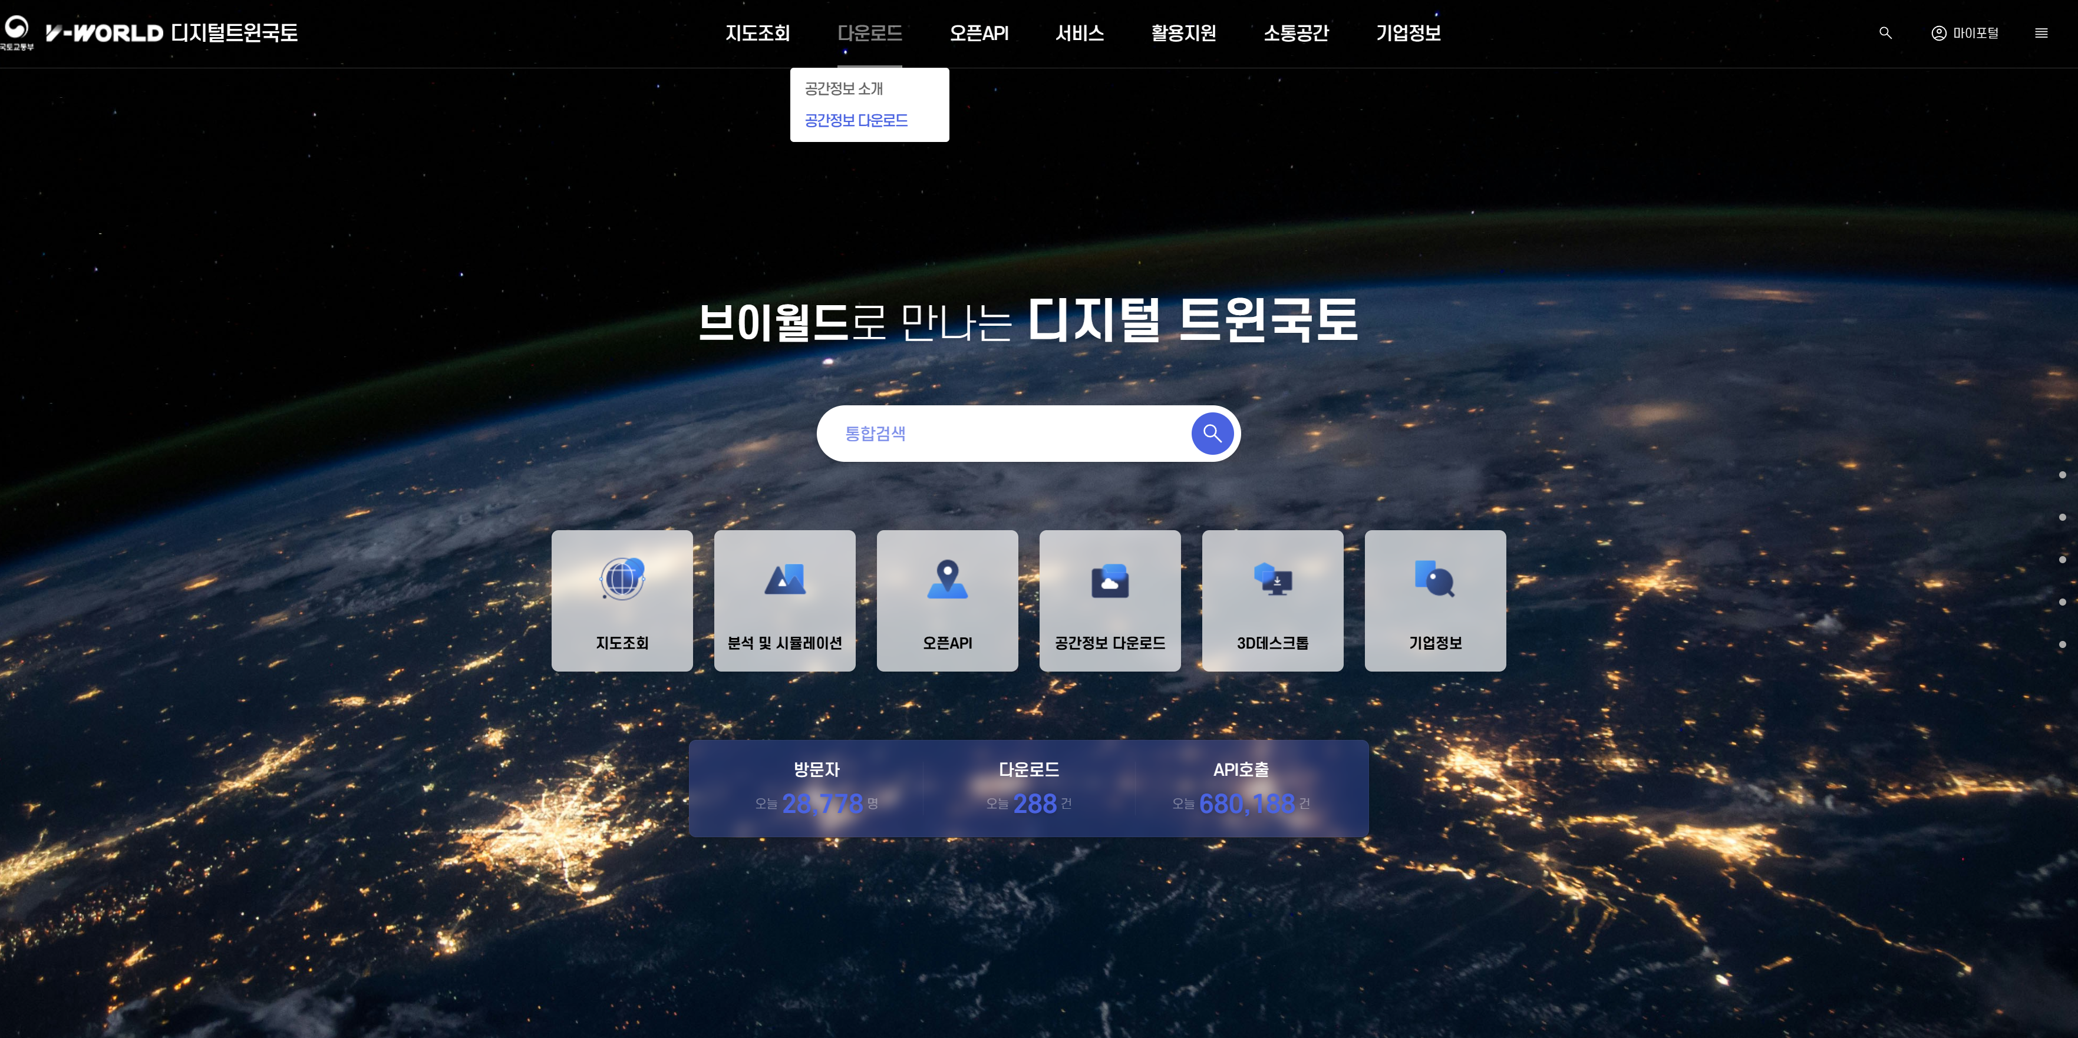
Task: Open the 지도조회 navigation menu
Action: point(757,33)
